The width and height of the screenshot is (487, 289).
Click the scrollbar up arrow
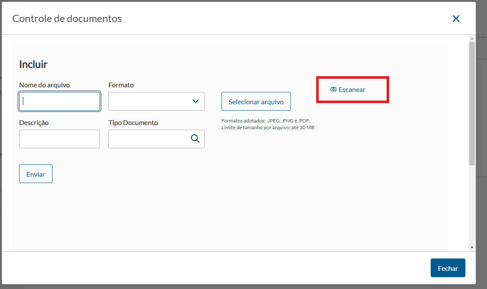472,39
